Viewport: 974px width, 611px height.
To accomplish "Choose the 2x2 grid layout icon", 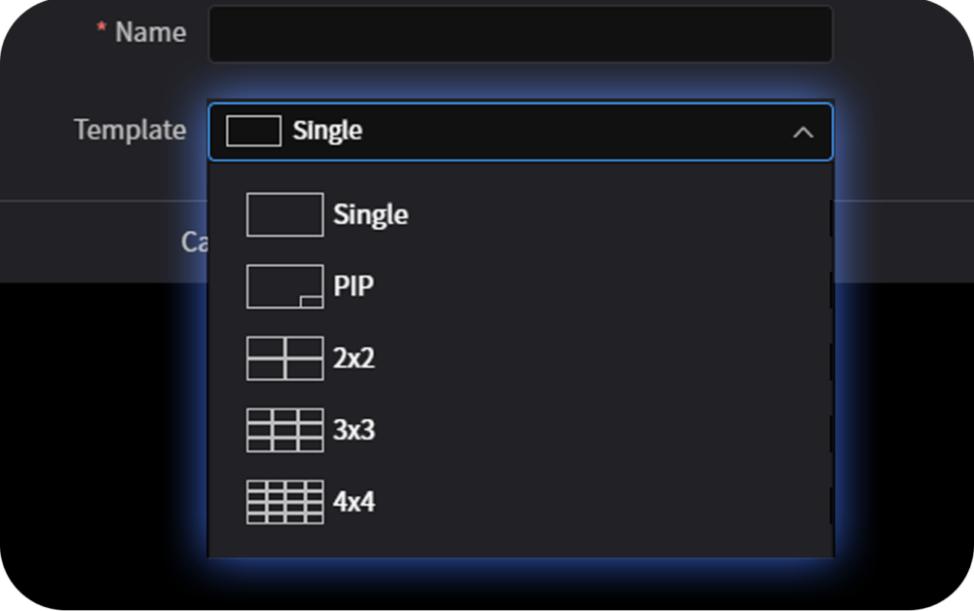I will [284, 359].
